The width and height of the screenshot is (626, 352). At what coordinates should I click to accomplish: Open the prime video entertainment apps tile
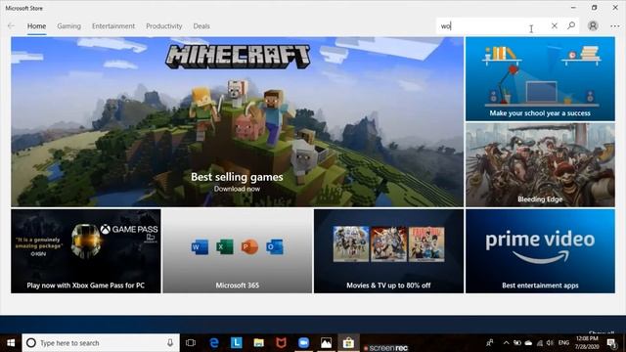click(x=540, y=251)
